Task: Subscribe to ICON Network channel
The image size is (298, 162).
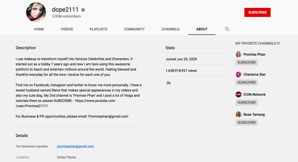Action: (246, 102)
